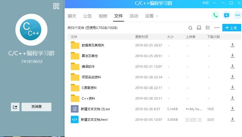
Task: Select the 项目实战资料 folder name
Action: tap(91, 77)
